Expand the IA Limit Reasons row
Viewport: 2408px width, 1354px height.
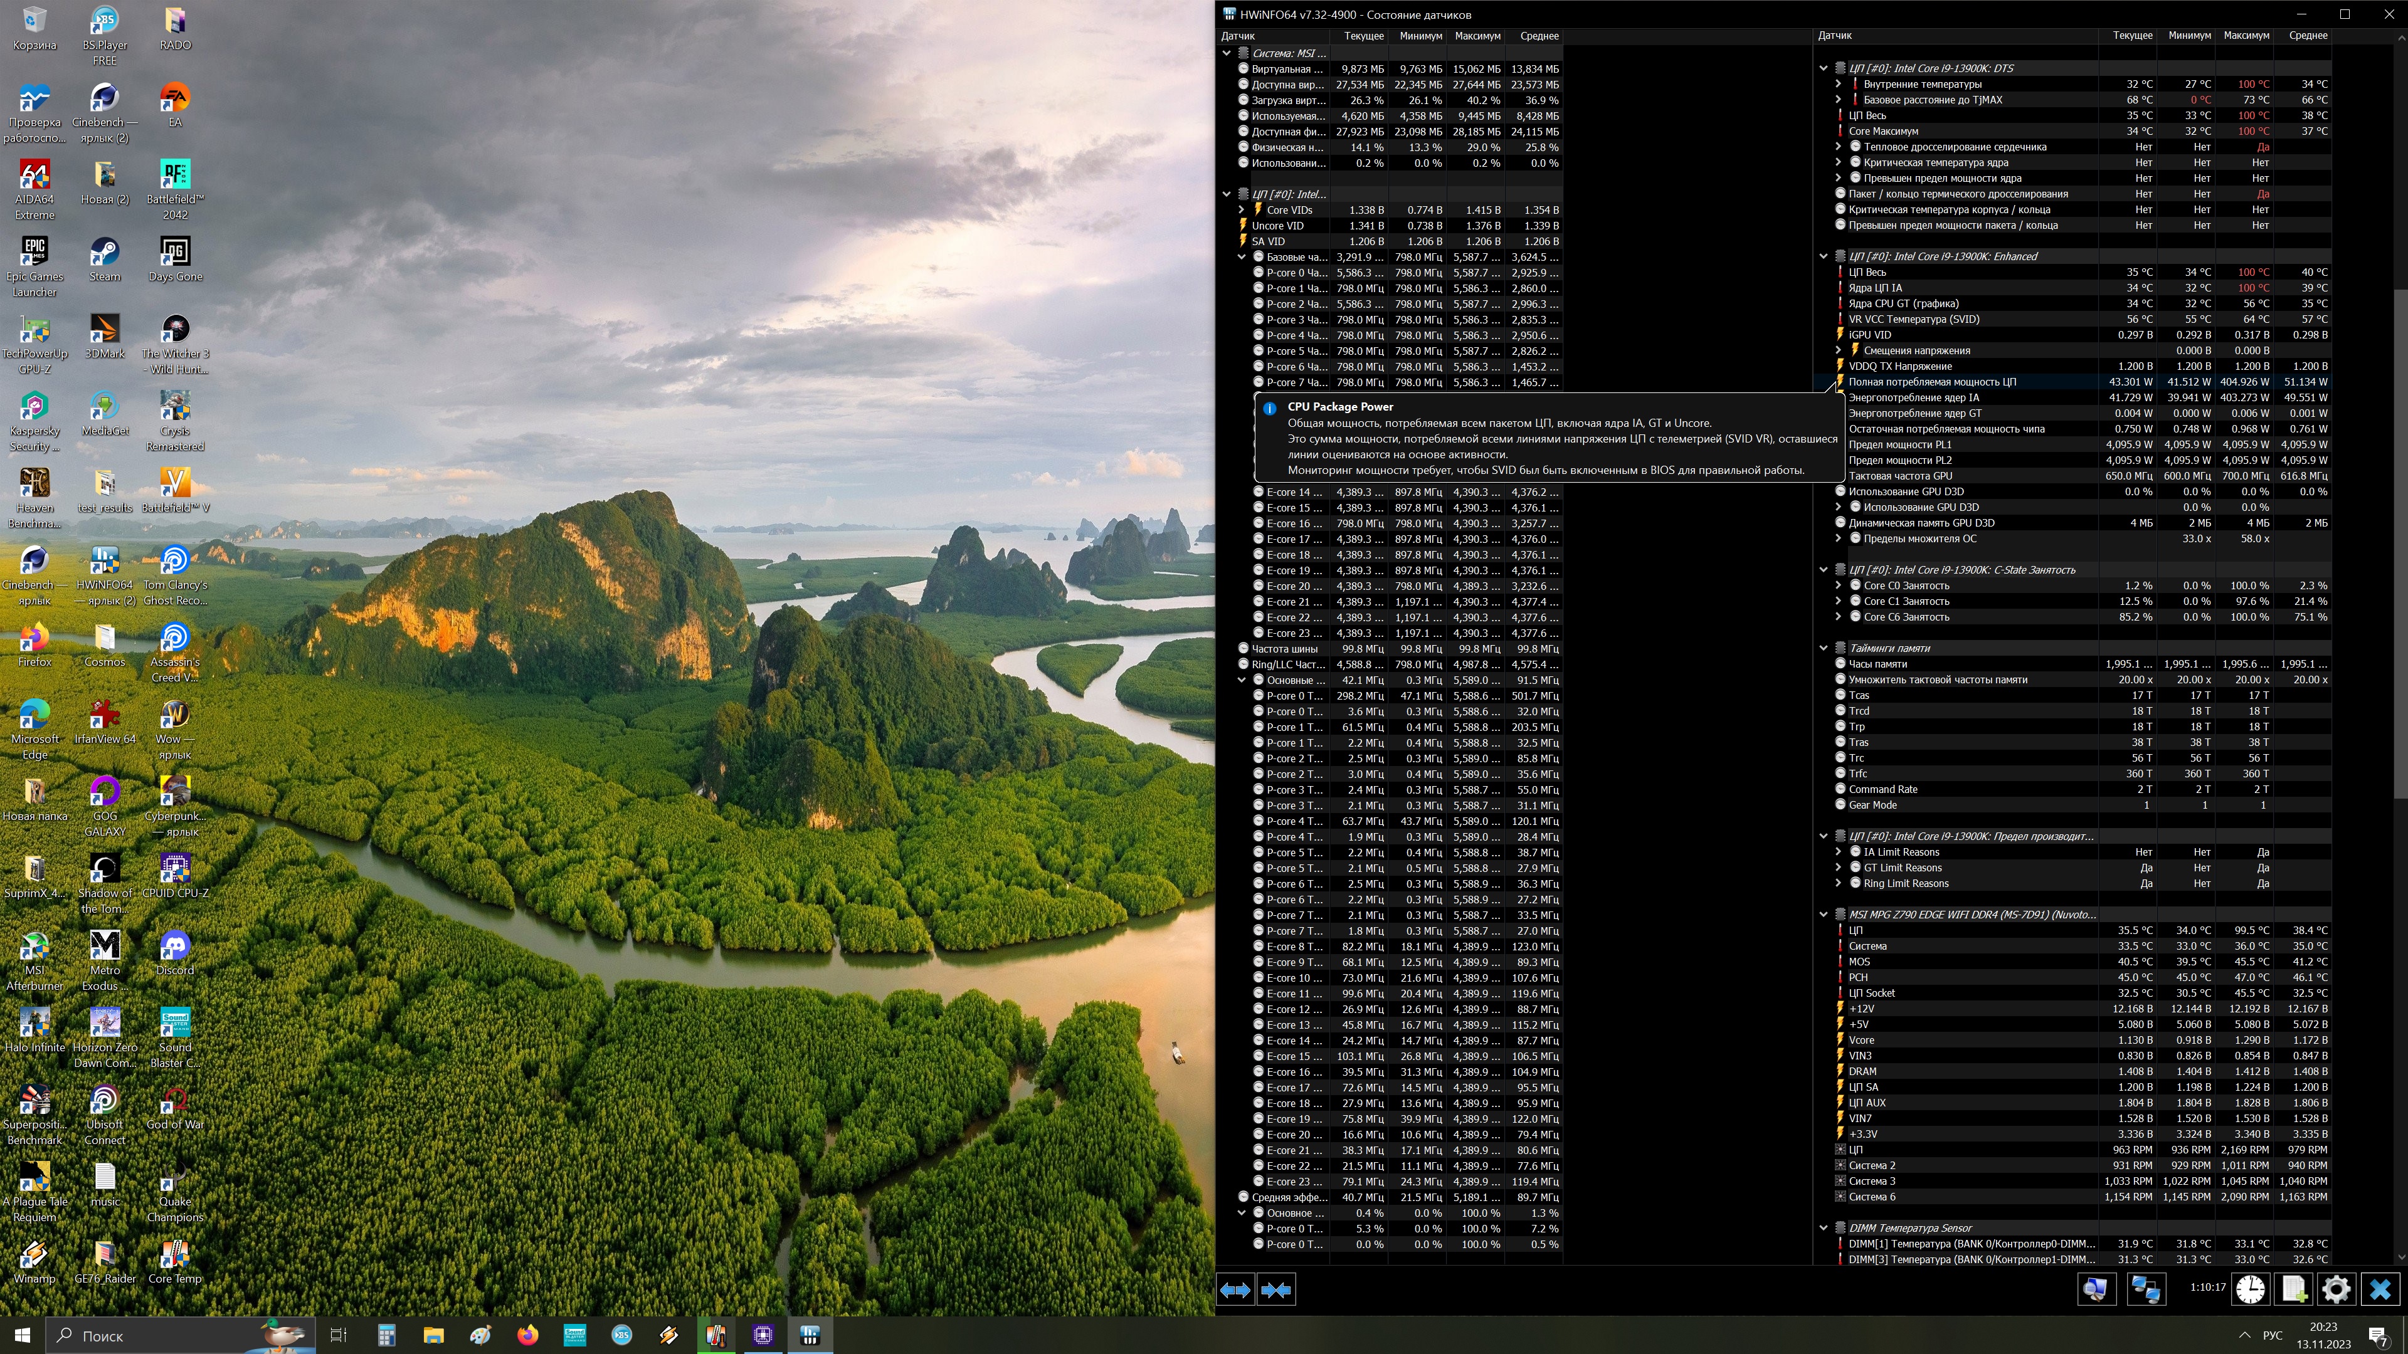click(x=1838, y=853)
